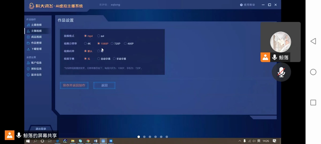Click 保存并返回制作 button
The width and height of the screenshot is (321, 144).
pos(74,85)
